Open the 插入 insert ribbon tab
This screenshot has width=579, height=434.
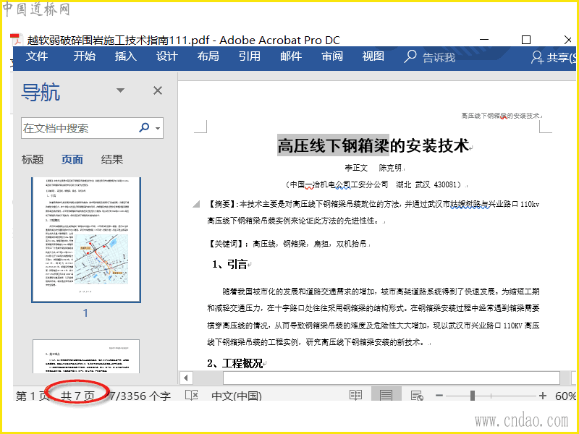(125, 56)
